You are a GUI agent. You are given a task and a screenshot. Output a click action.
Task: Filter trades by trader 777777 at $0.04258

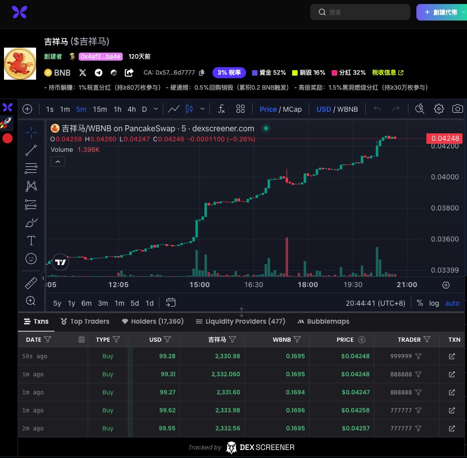coord(418,410)
